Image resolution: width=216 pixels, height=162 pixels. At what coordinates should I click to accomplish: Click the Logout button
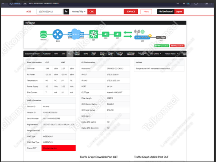pyautogui.click(x=179, y=12)
